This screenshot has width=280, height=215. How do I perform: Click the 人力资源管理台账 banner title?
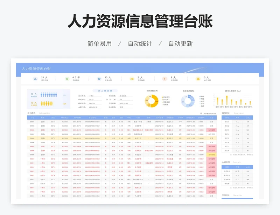[36, 69]
